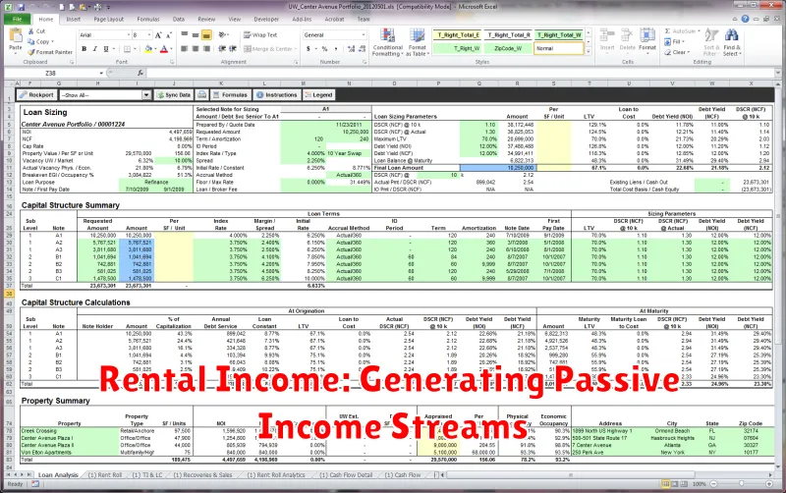Open the Find & Select binoculars
The width and height of the screenshot is (786, 493).
(x=731, y=42)
